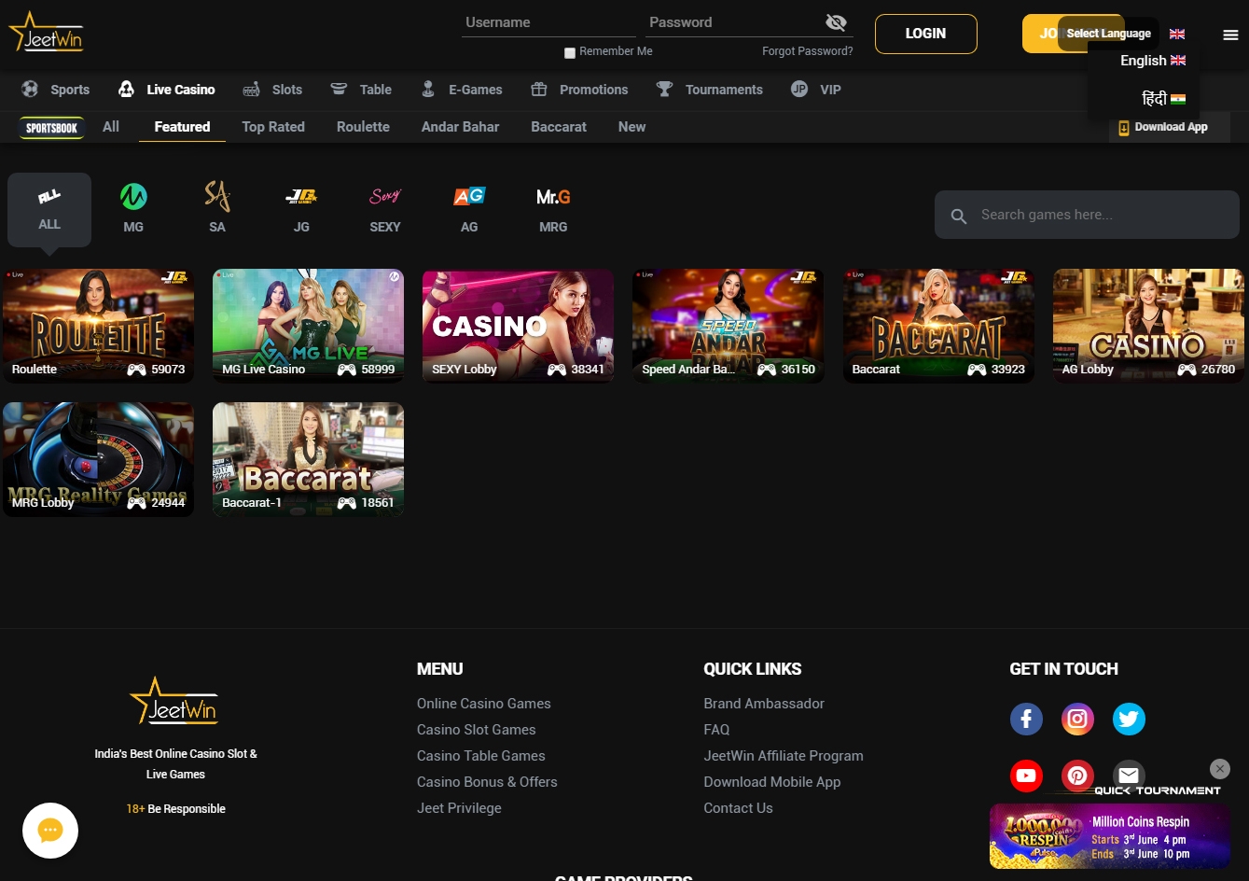Open the Baccarat games filter tab
The height and width of the screenshot is (881, 1249).
(x=558, y=127)
